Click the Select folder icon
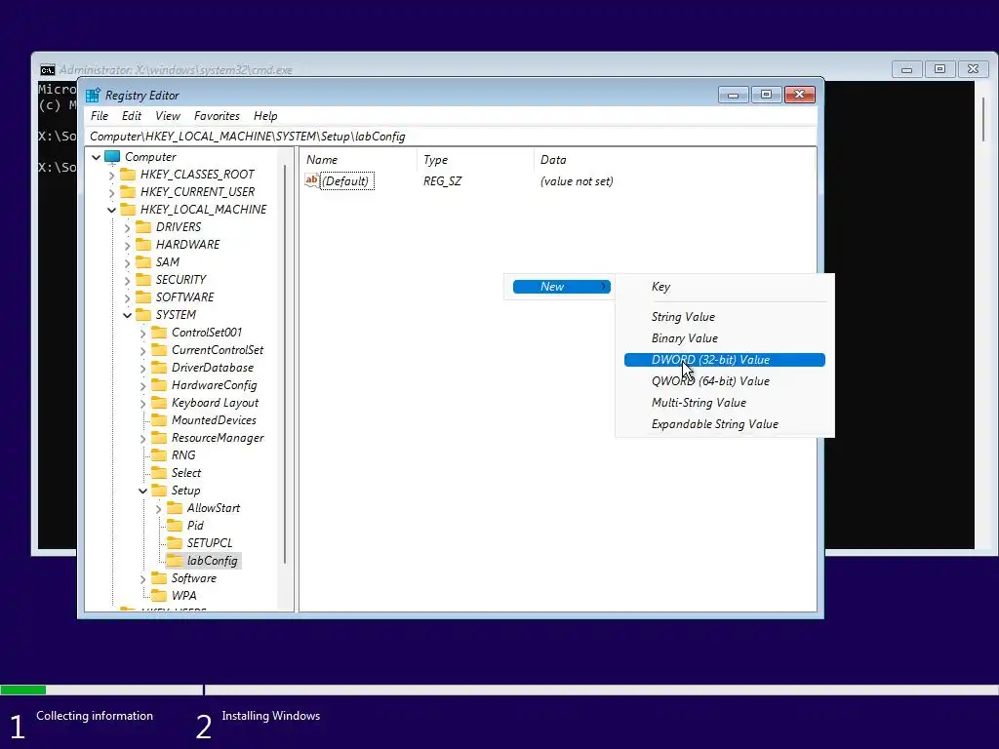Image resolution: width=999 pixels, height=749 pixels. [159, 473]
